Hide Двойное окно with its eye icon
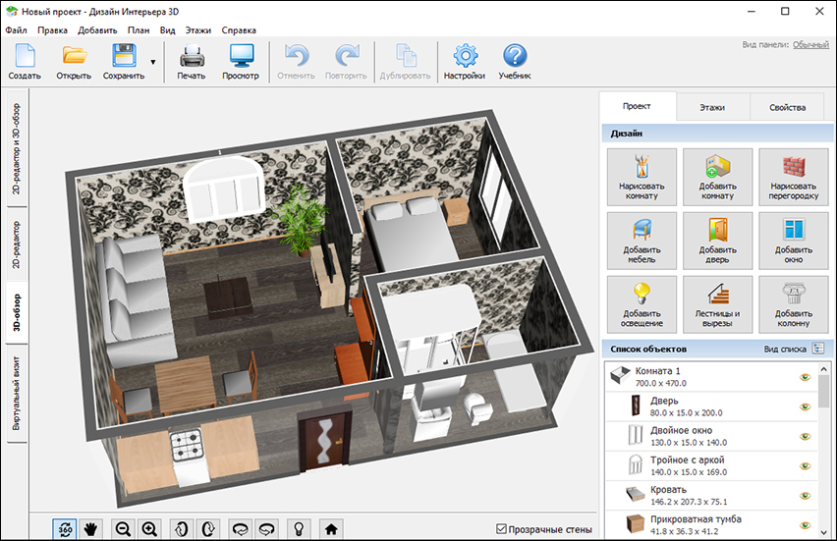This screenshot has height=541, width=837. [x=805, y=436]
